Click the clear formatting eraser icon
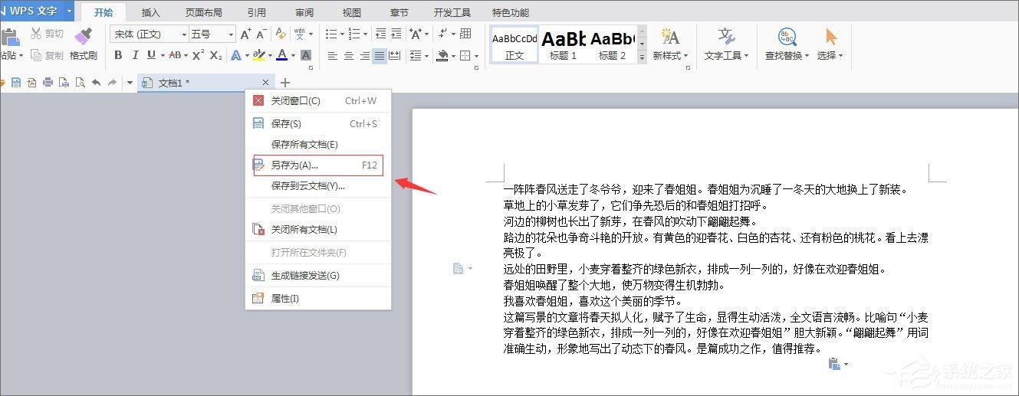Image resolution: width=1019 pixels, height=396 pixels. 281,34
